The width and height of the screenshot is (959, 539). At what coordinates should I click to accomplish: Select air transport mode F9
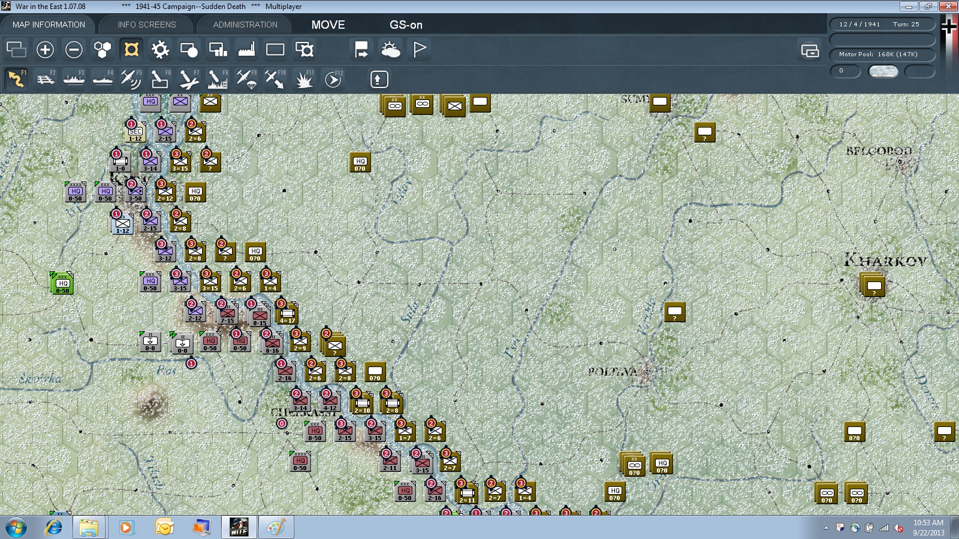point(246,79)
